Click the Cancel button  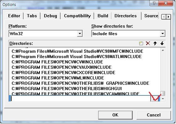point(153,115)
